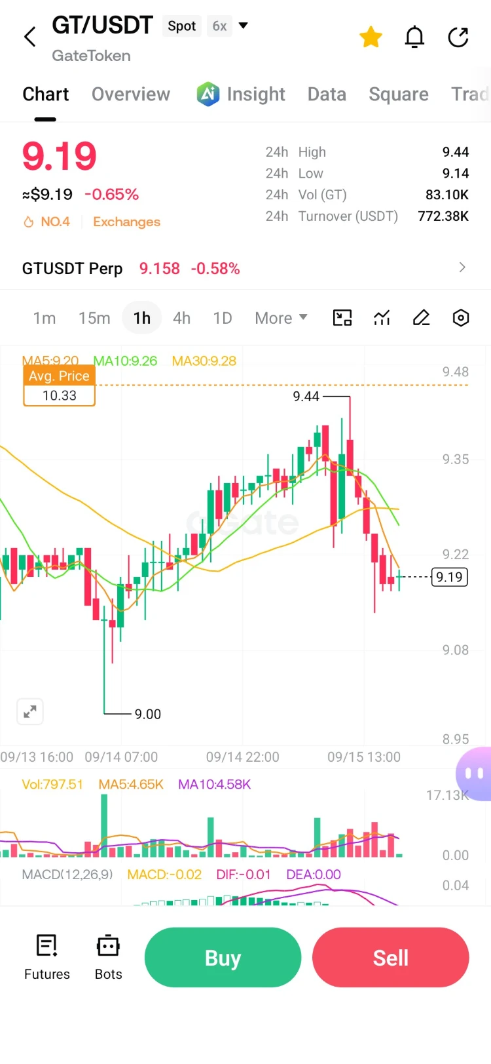Tap the Avg. Price 10.33 label
This screenshot has width=491, height=1064.
(59, 385)
